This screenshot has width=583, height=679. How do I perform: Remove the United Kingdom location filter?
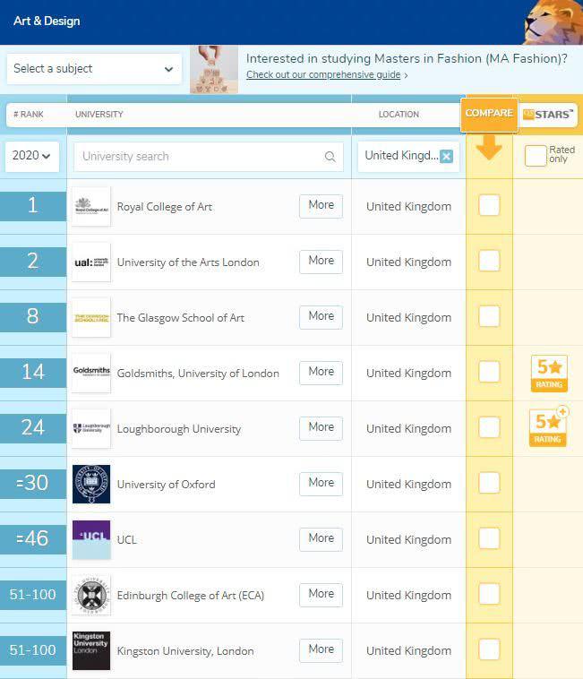click(x=447, y=156)
